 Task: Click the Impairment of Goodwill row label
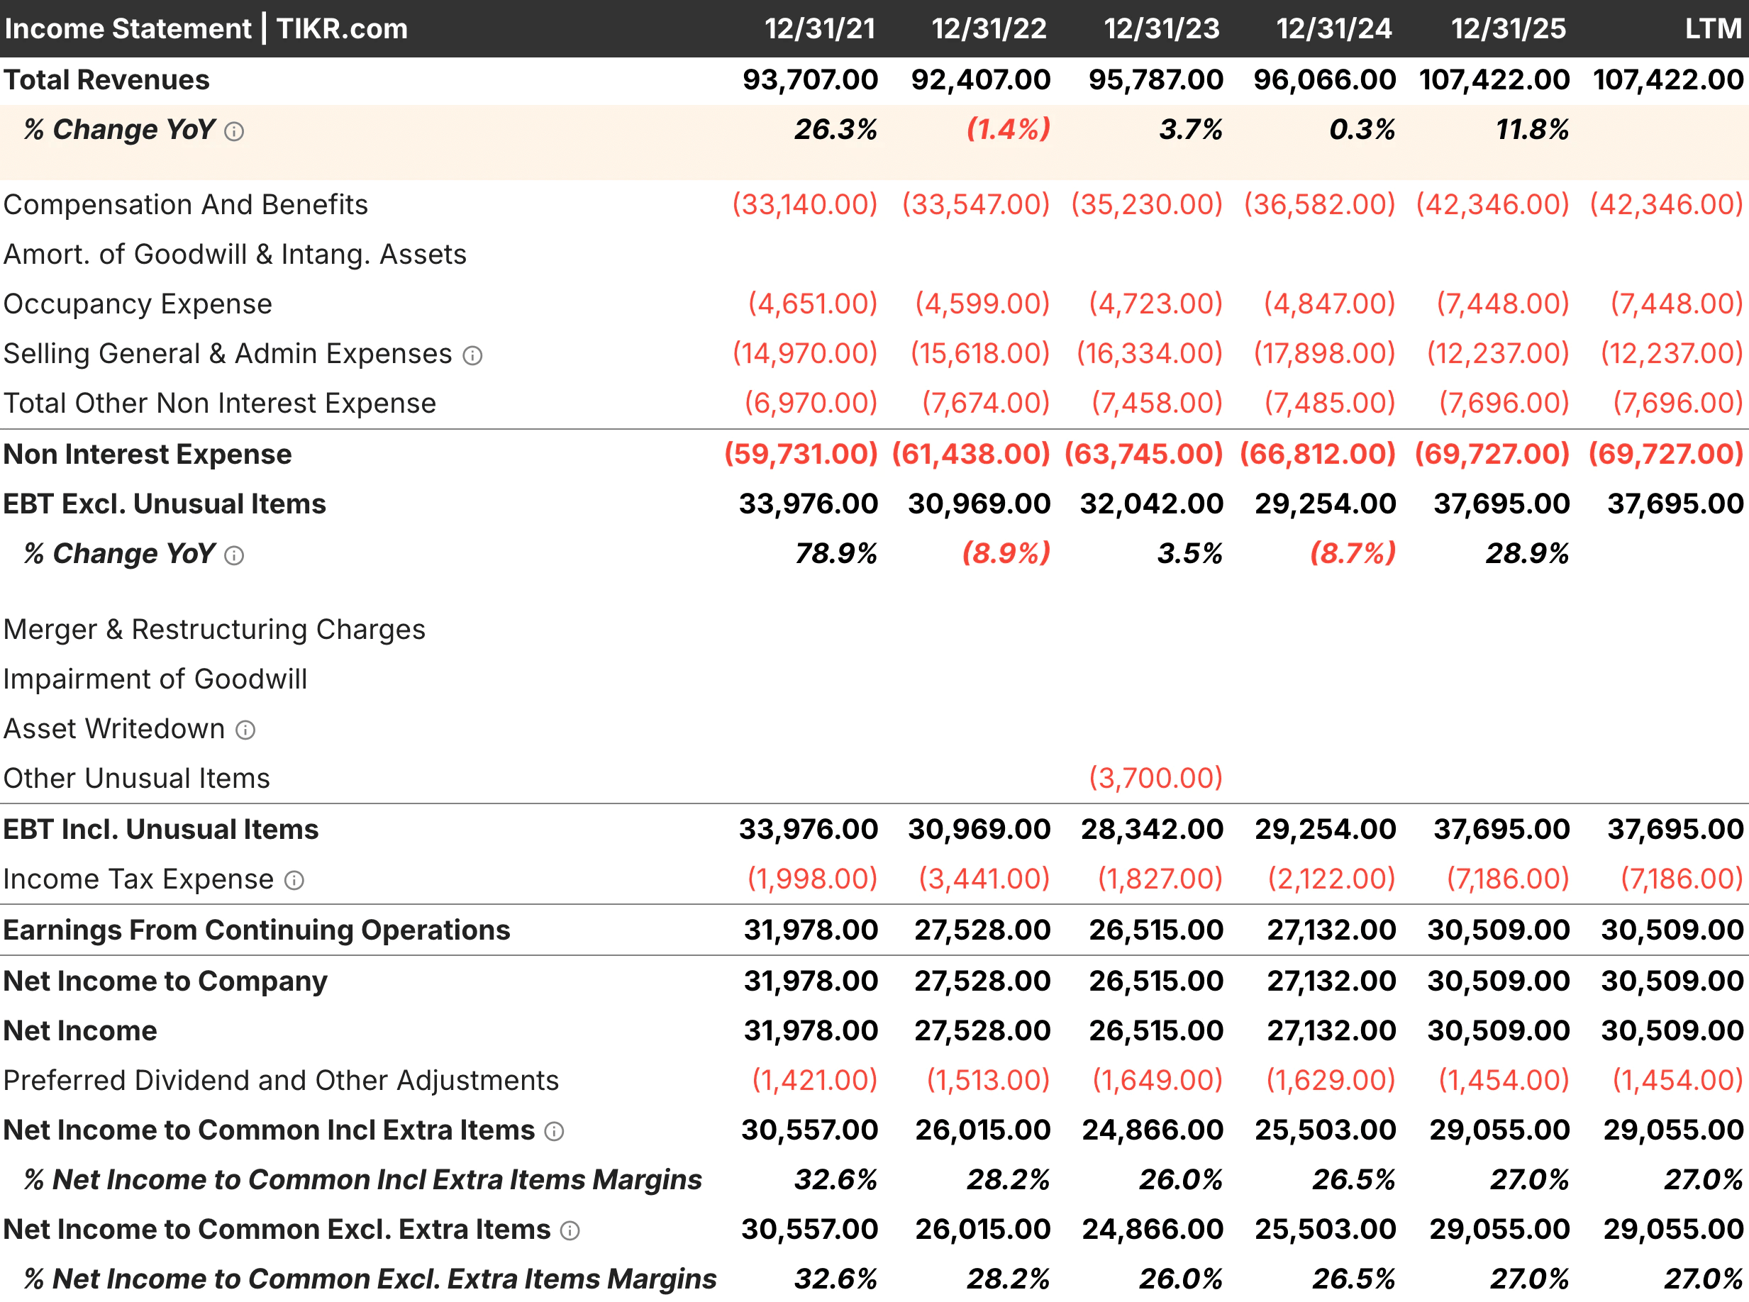[x=155, y=679]
